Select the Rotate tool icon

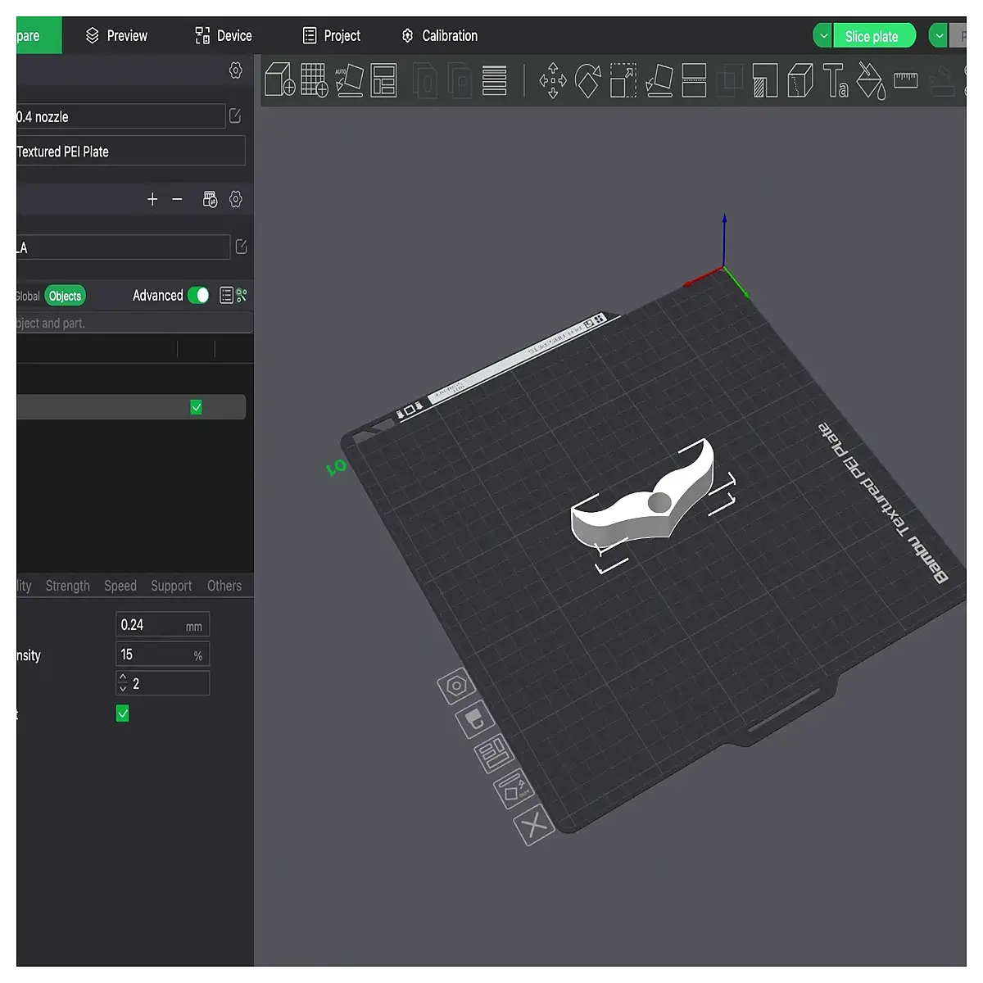pyautogui.click(x=587, y=80)
